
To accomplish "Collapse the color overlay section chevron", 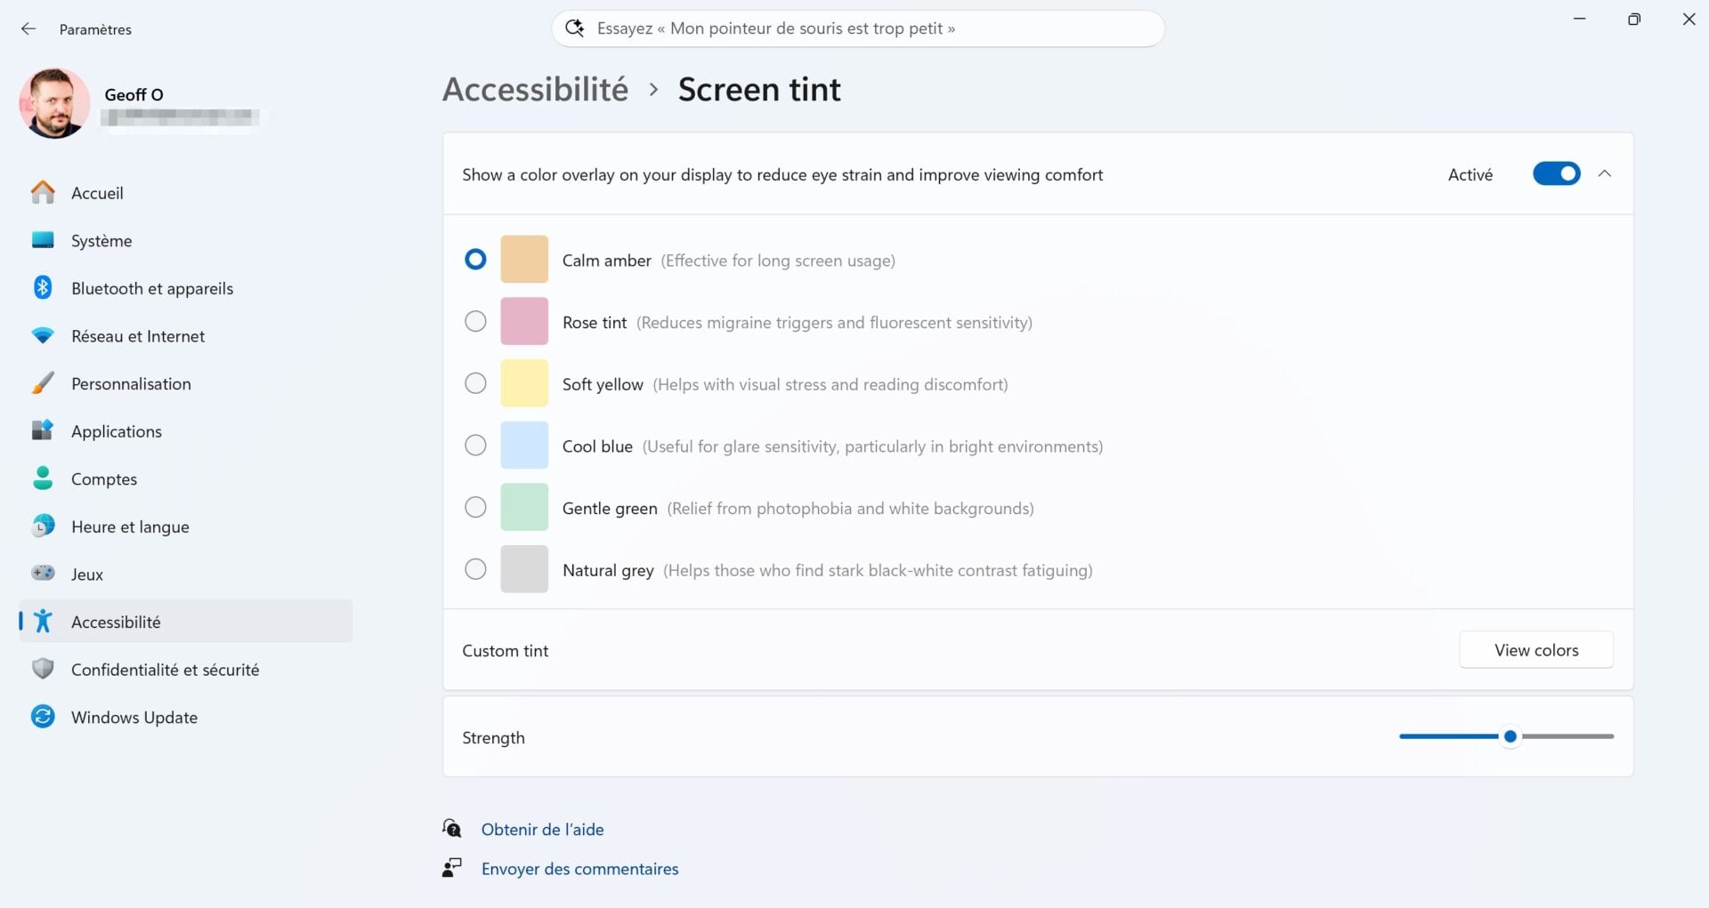I will (x=1606, y=173).
